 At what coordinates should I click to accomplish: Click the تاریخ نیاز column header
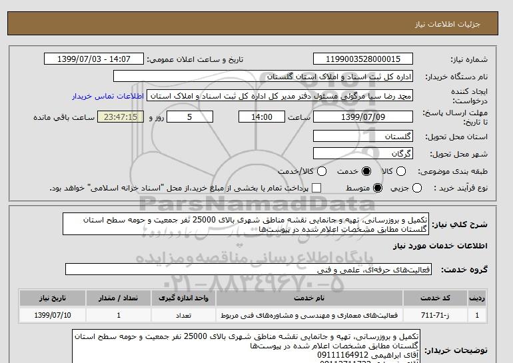(x=53, y=298)
